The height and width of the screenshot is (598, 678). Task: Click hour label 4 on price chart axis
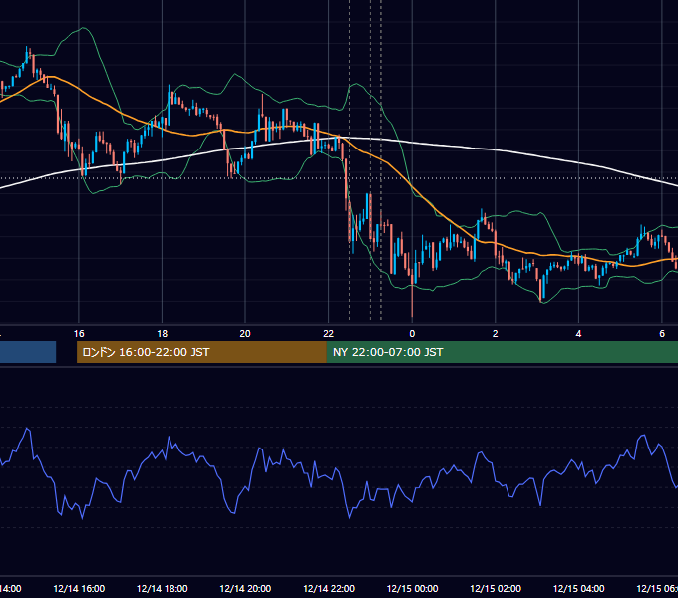[578, 334]
